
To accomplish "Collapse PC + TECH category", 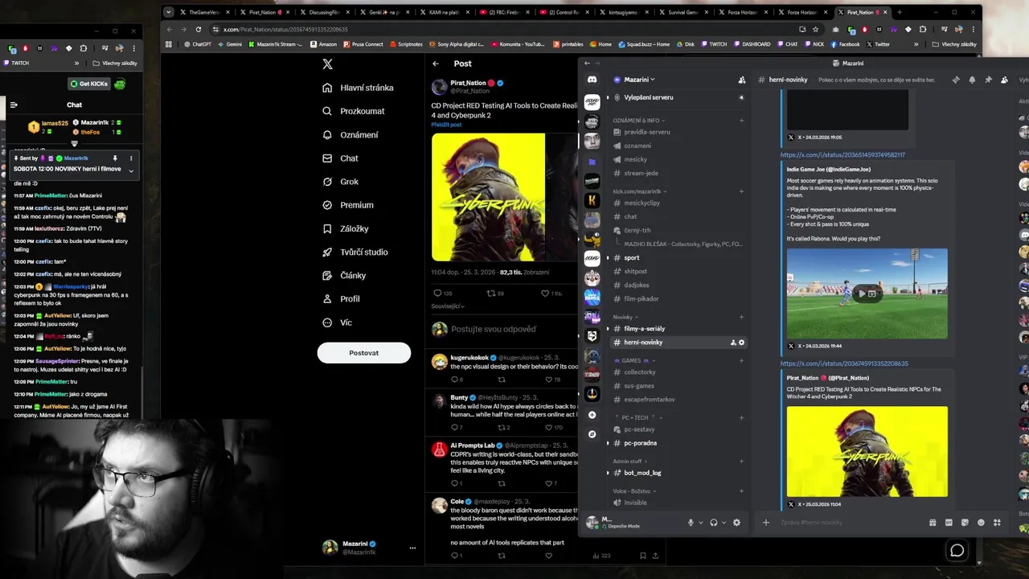I will (639, 417).
